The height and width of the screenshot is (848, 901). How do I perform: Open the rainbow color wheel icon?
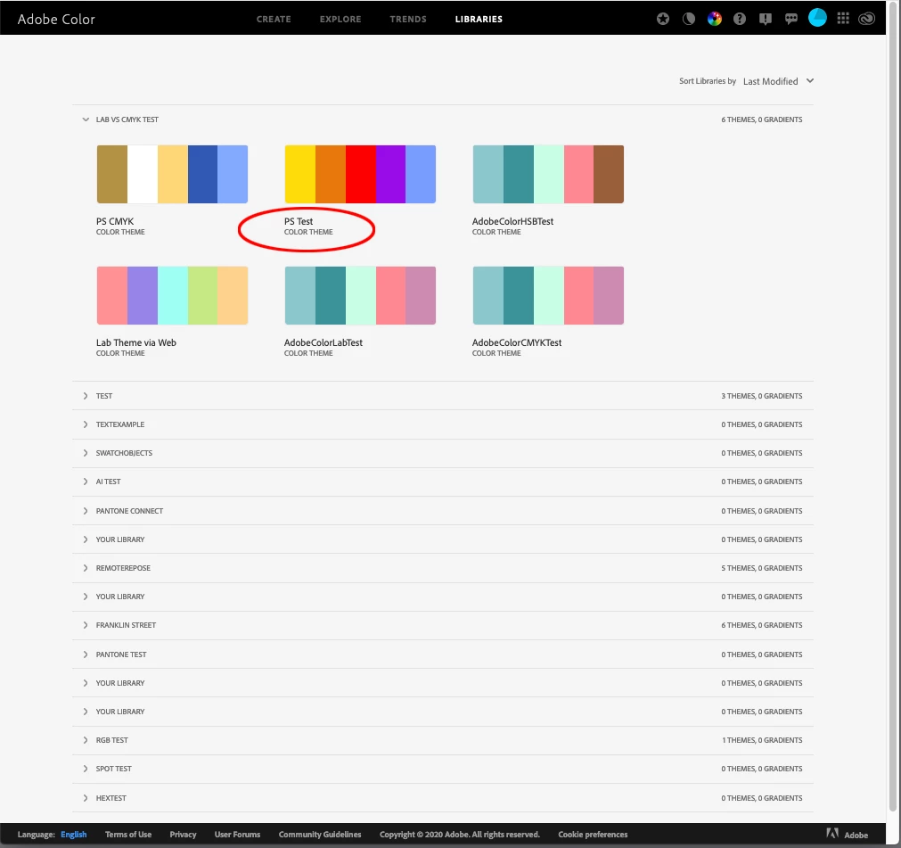click(714, 19)
